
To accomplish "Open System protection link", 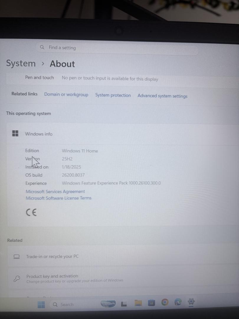I will tap(113, 95).
